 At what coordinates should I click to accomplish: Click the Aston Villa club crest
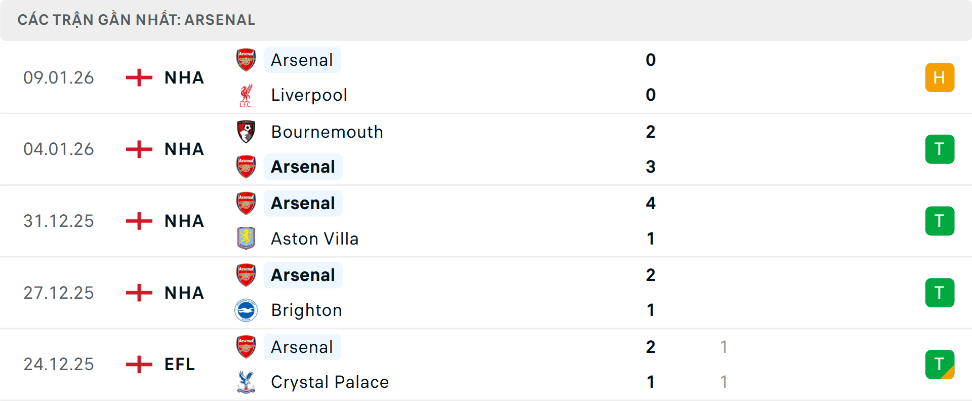tap(246, 238)
